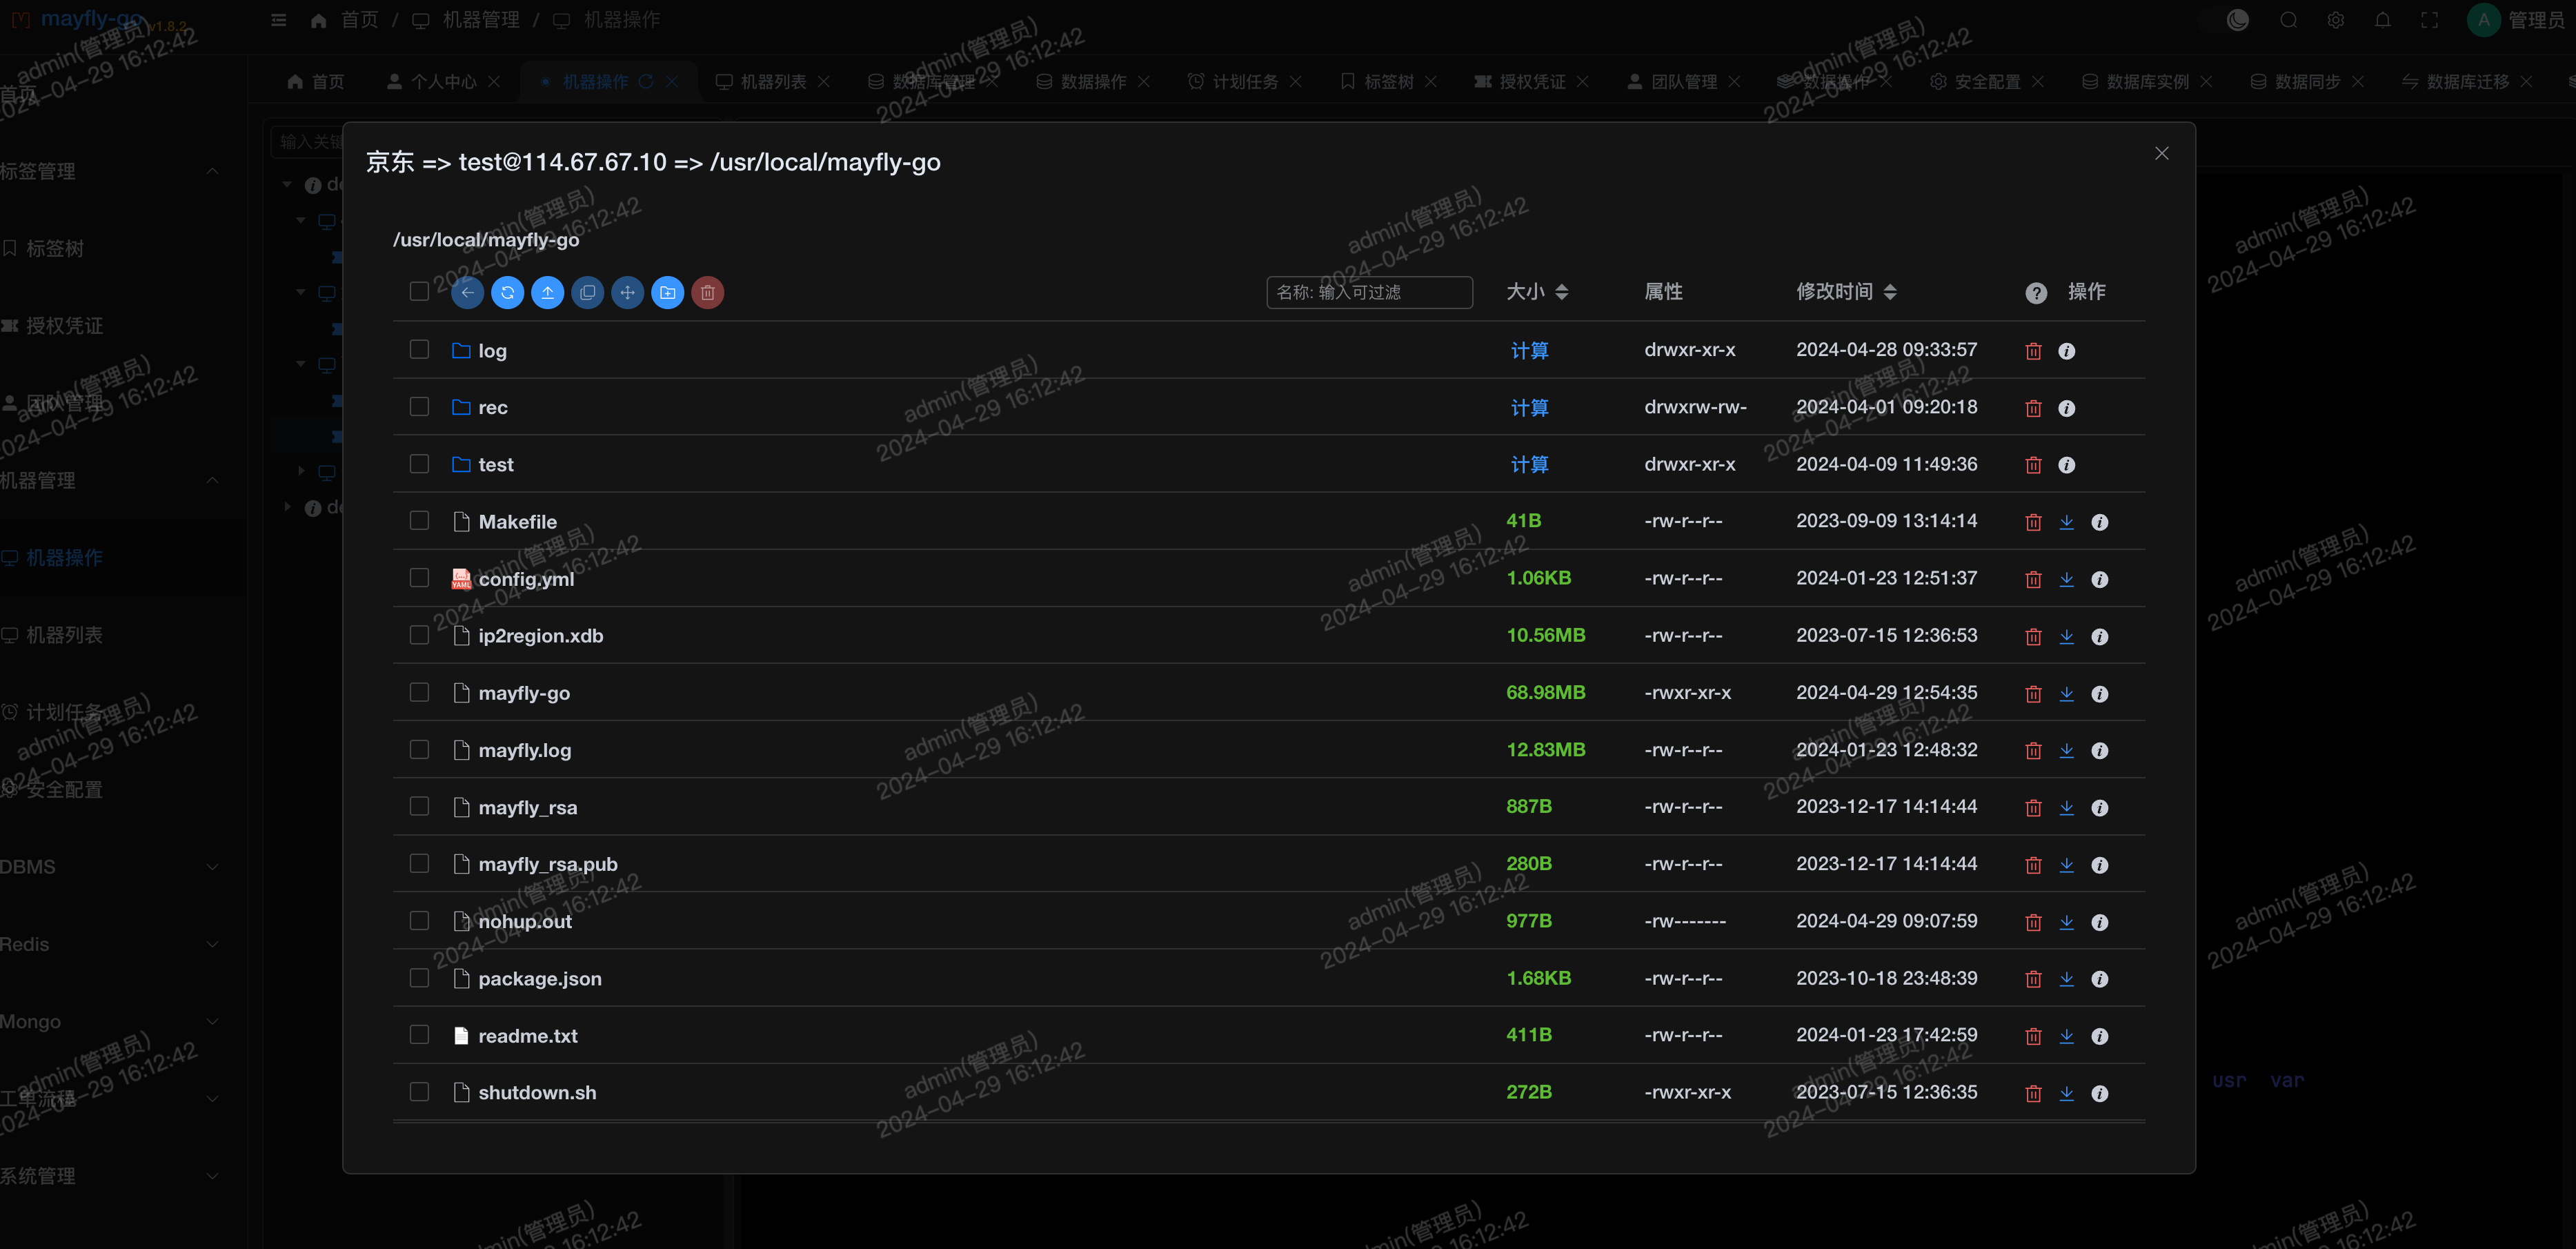Switch to the 计划任务 tab

1244,81
